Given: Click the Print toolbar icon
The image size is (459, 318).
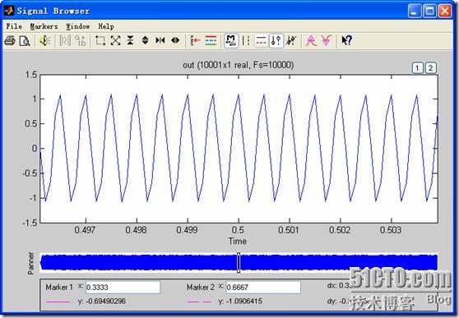Looking at the screenshot, I should tap(10, 40).
